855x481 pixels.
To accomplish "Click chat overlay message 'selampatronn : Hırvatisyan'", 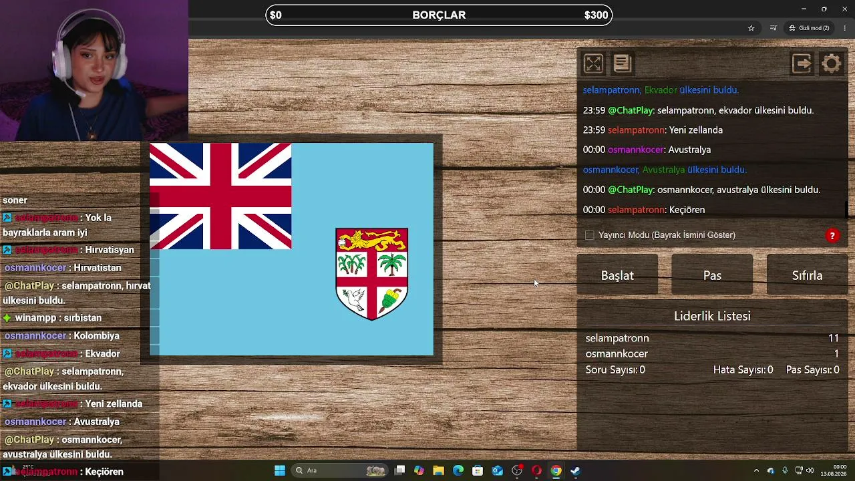I will click(x=68, y=250).
